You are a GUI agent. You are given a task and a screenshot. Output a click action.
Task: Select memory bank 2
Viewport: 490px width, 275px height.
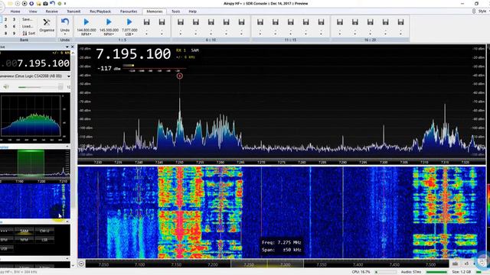coord(6,19)
